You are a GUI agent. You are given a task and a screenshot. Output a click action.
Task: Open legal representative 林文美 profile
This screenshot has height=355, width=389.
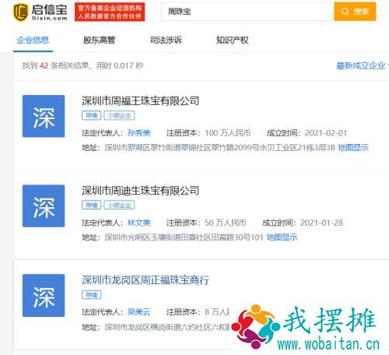[x=139, y=223]
